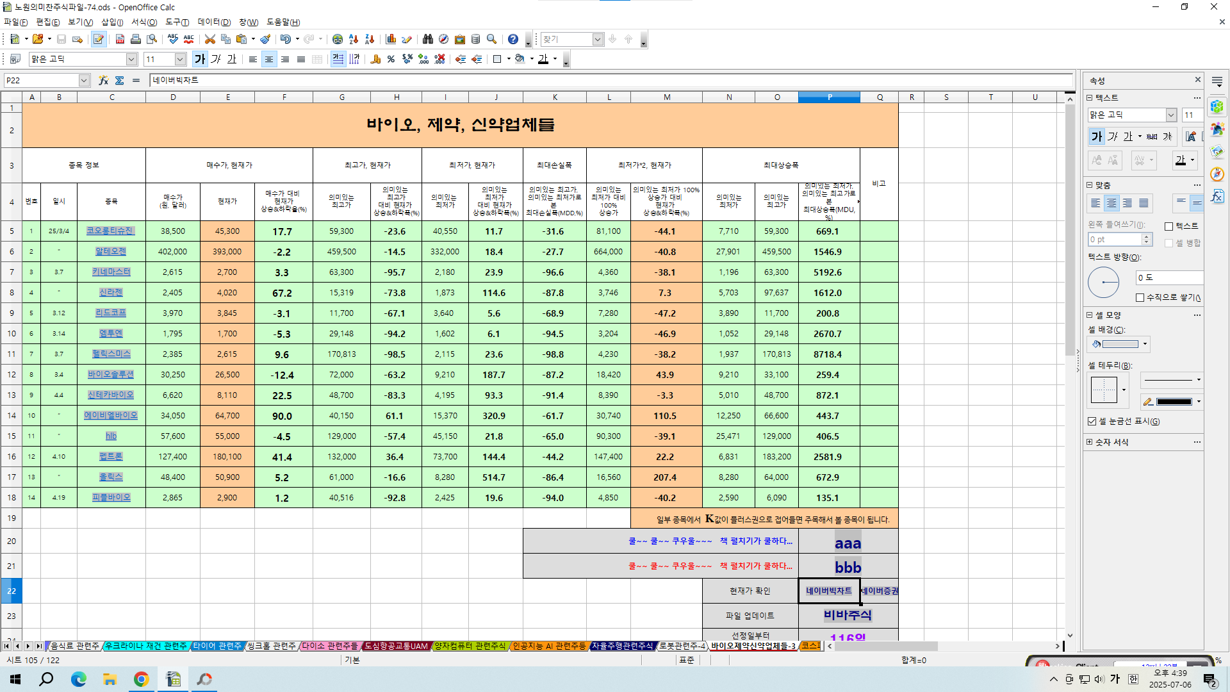This screenshot has height=692, width=1230.
Task: Open the Gallery icon in sidebar
Action: pos(1217,152)
